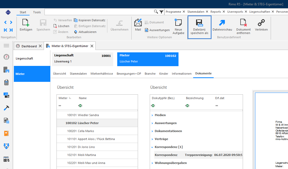The height and width of the screenshot is (169, 288).
Task: Click Datei(en) speichern als
Action: coord(200,27)
